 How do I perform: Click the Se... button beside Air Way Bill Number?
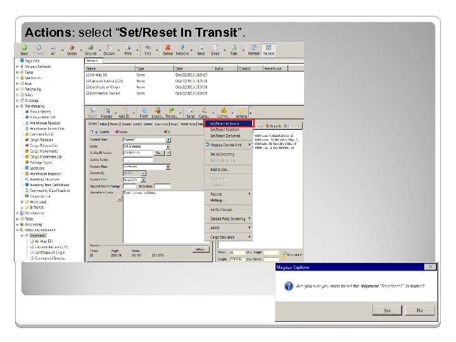[x=158, y=153]
